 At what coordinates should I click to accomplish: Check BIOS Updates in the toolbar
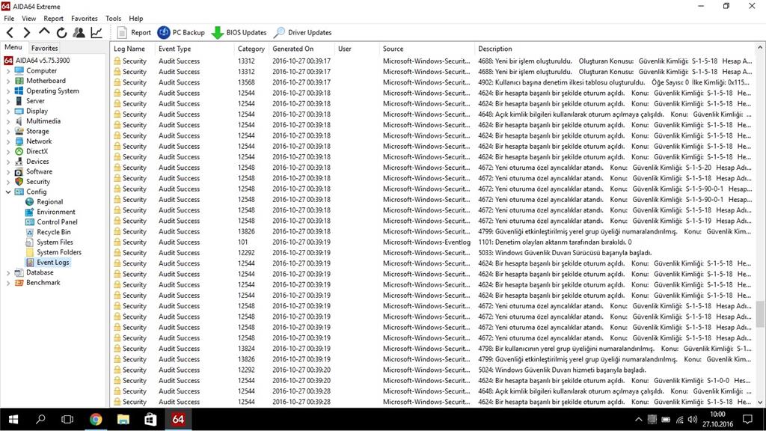click(239, 33)
